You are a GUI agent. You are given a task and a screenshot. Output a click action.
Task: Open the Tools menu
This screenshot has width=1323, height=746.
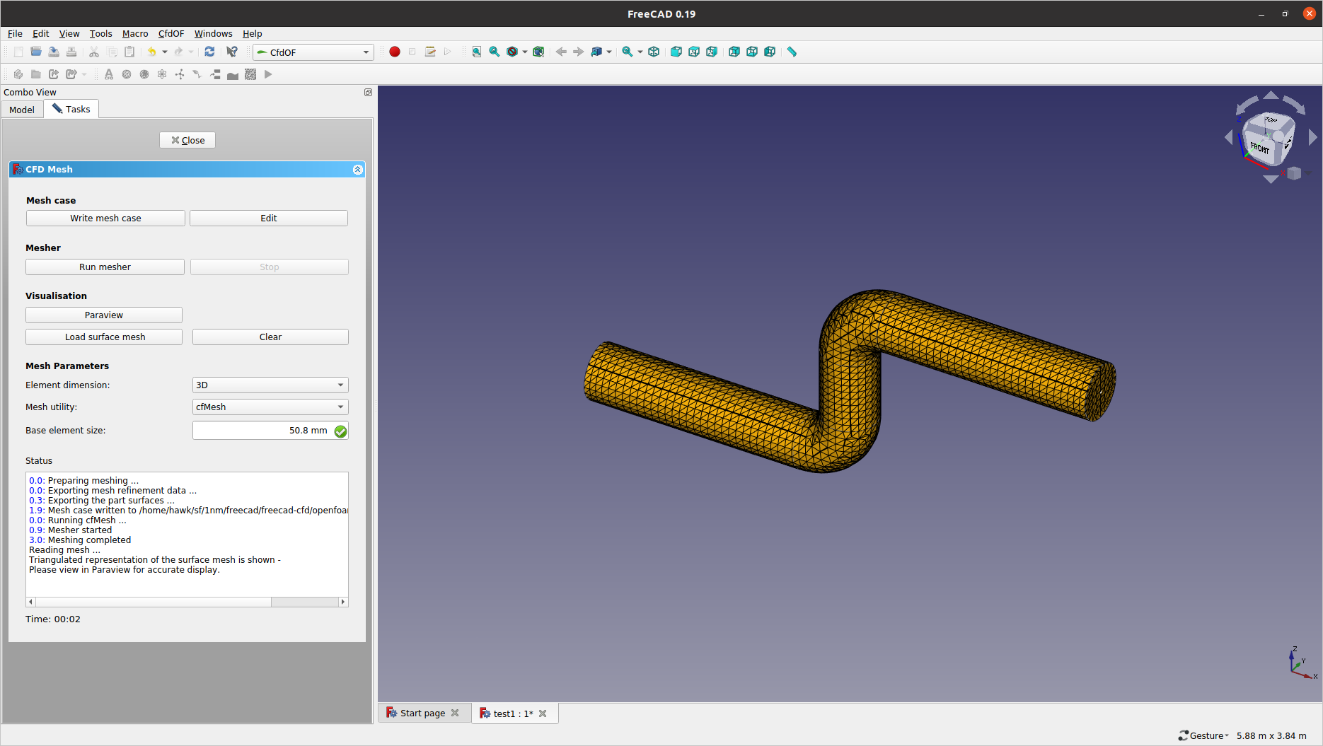click(x=100, y=34)
